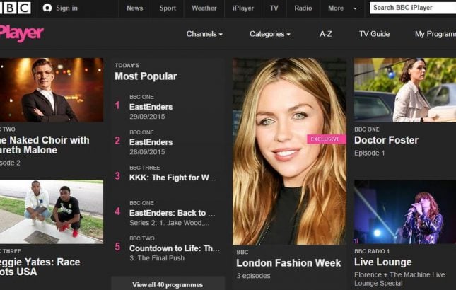Screen dimensions: 456x290
Task: Open Live Lounge title link
Action: pyautogui.click(x=383, y=262)
